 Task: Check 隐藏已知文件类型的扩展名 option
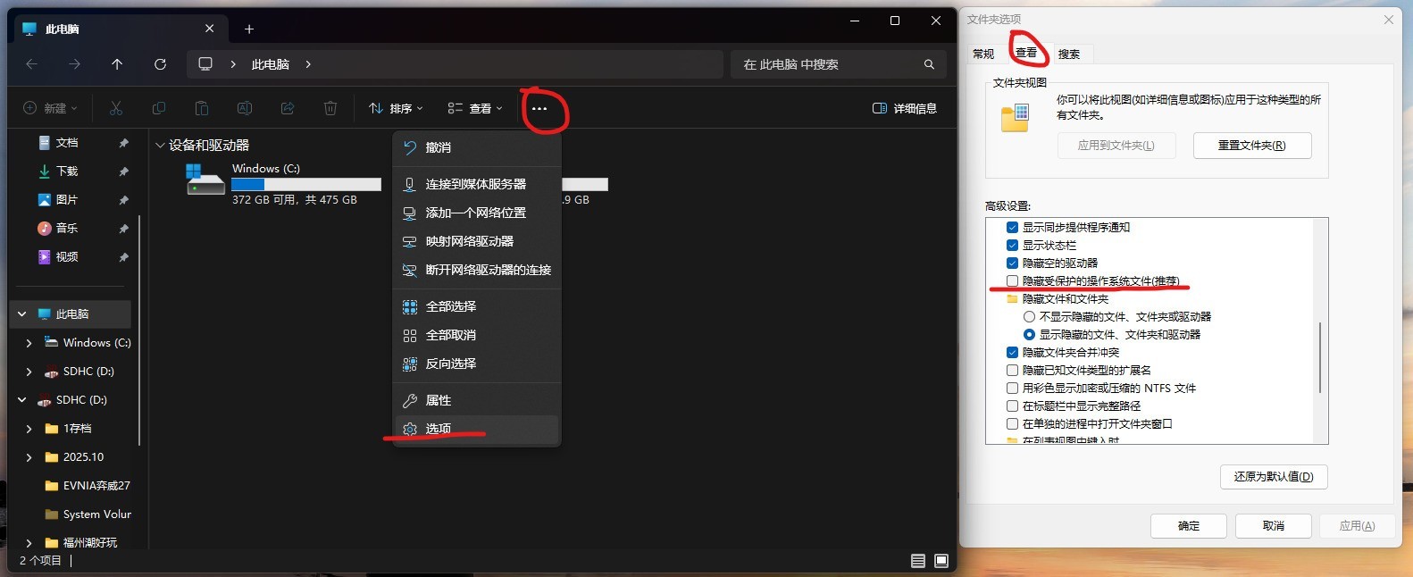pyautogui.click(x=1012, y=370)
